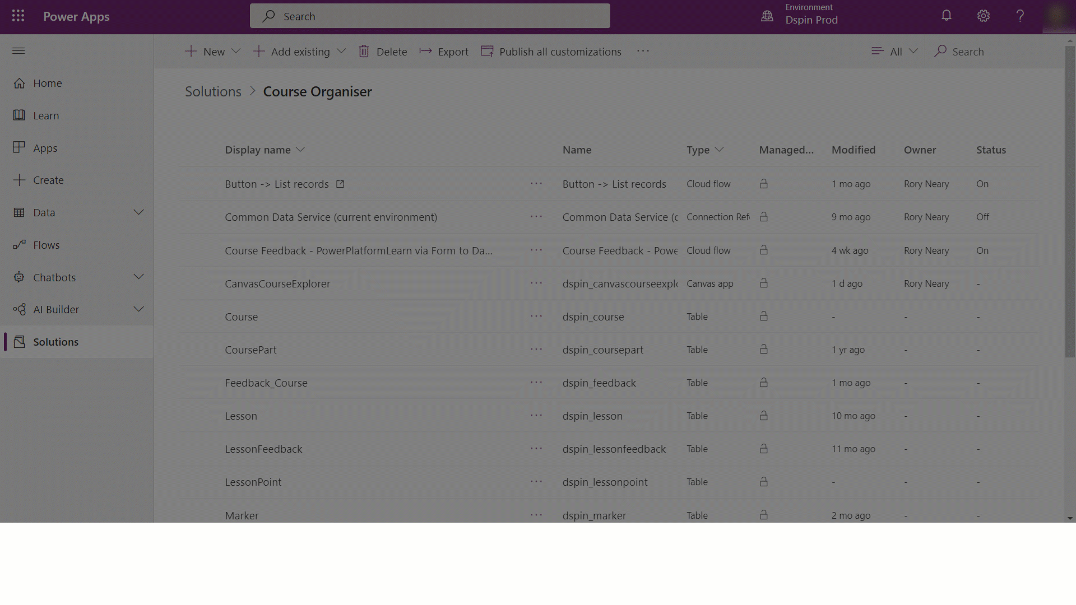The height and width of the screenshot is (605, 1076).
Task: Toggle status Off for Common Data Service connection
Action: [x=983, y=216]
